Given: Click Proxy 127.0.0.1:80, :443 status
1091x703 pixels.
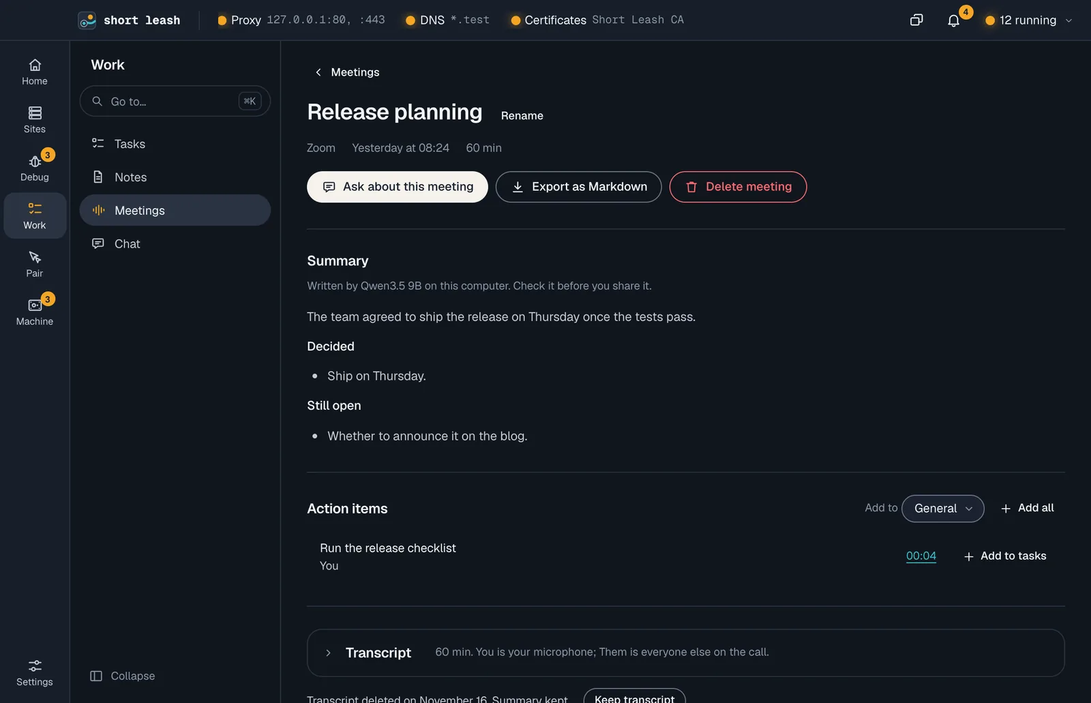Looking at the screenshot, I should click(301, 20).
